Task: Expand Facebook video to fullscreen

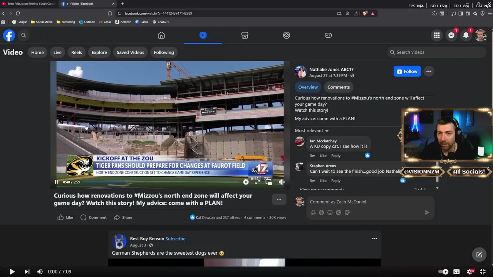Action: click(257, 182)
